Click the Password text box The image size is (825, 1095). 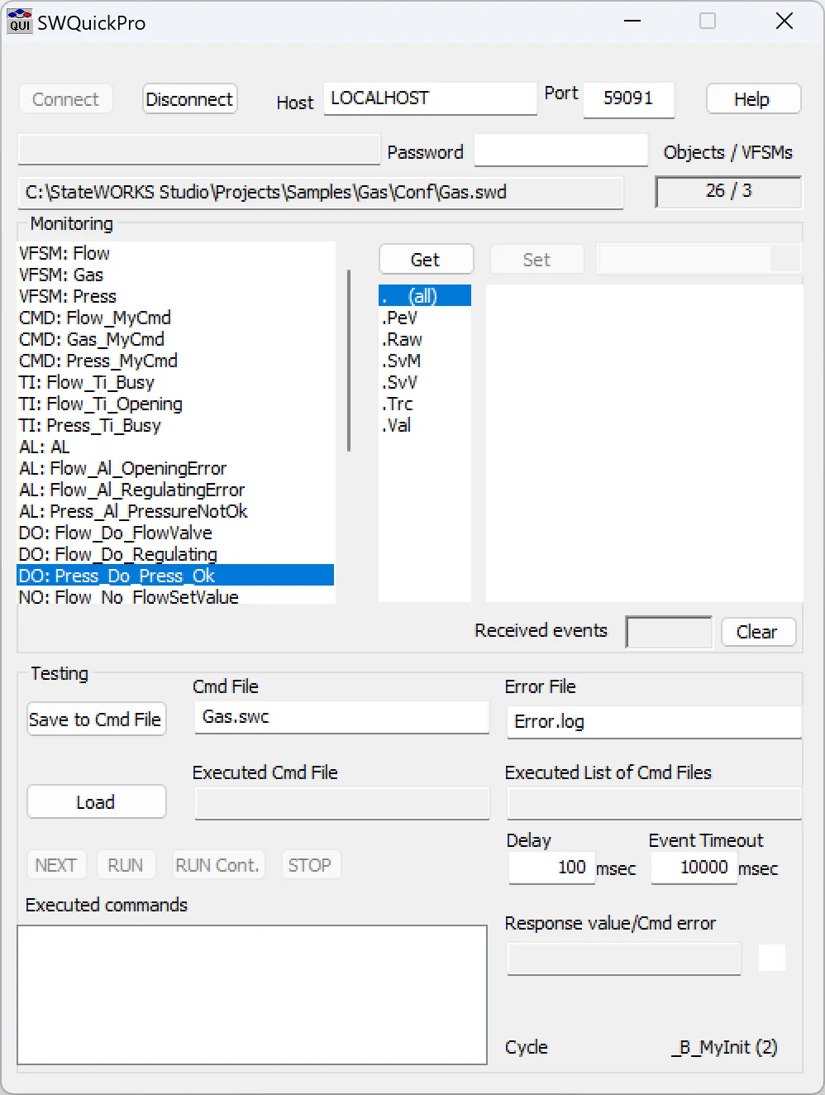click(x=560, y=151)
